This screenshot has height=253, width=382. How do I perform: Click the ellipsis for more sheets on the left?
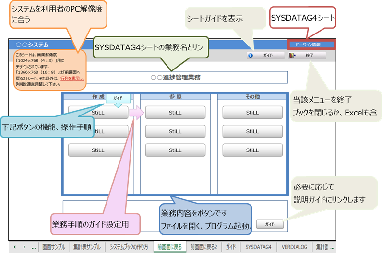coord(34,248)
